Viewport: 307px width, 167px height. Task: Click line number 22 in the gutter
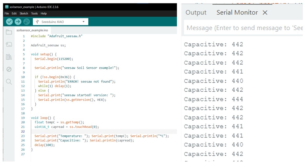click(x=23, y=131)
